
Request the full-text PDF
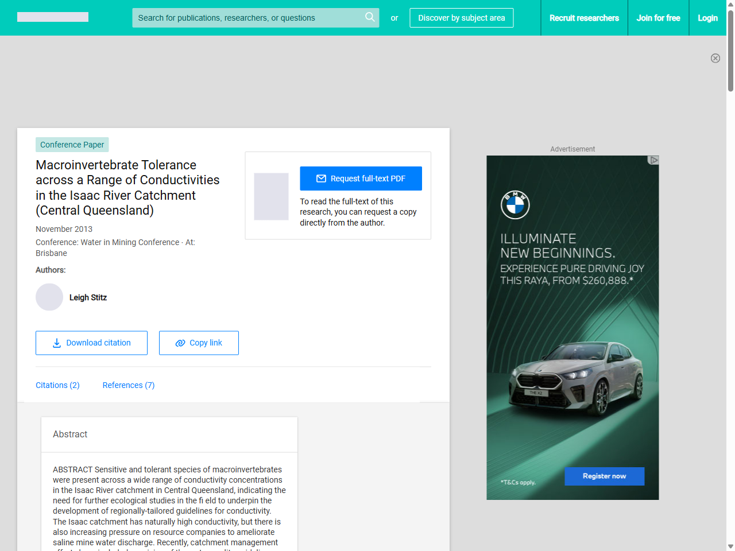point(361,179)
